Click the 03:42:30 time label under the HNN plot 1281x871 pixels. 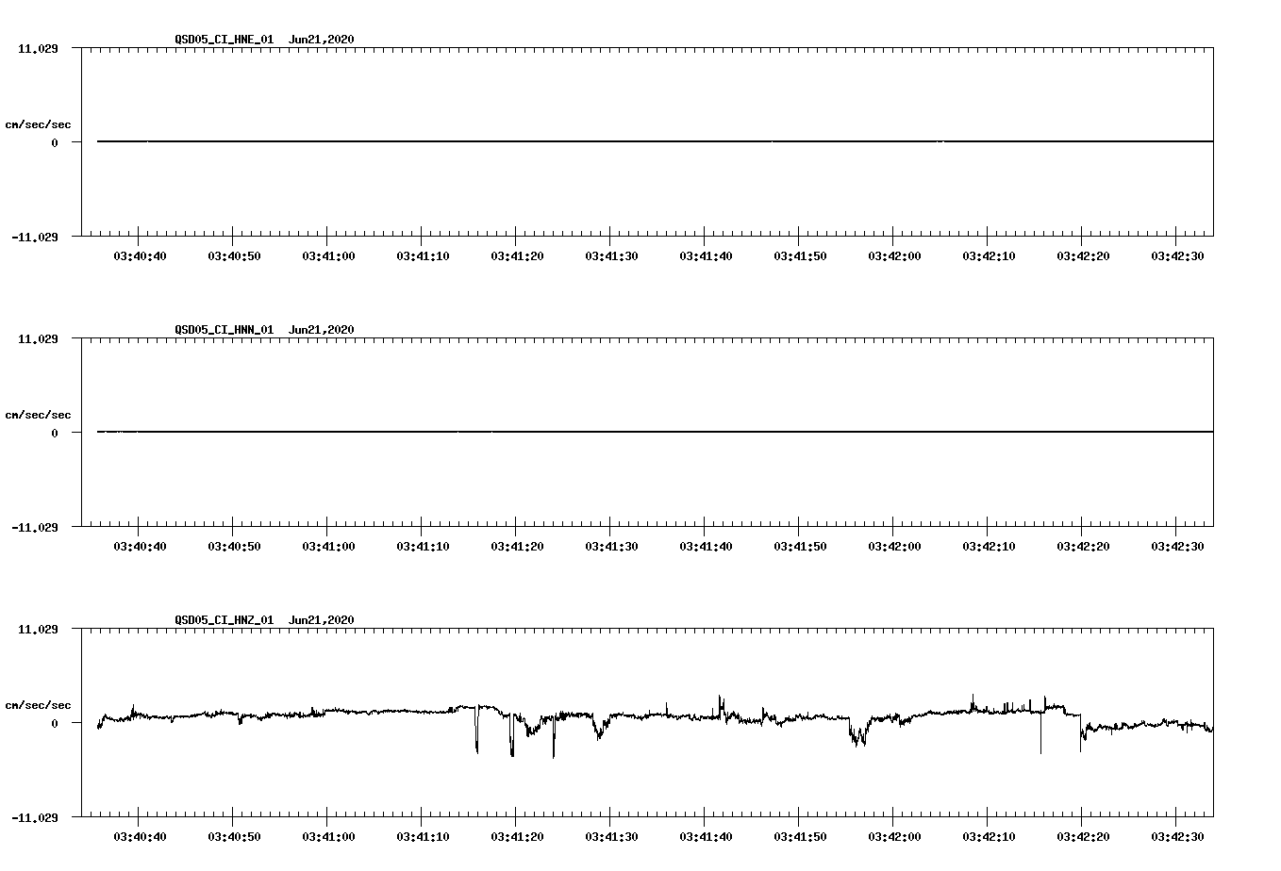click(1177, 547)
